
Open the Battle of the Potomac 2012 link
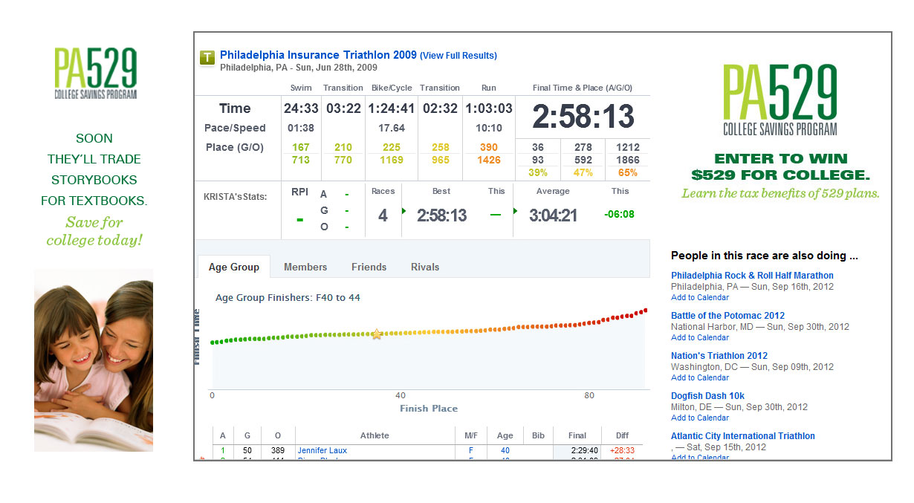[727, 316]
